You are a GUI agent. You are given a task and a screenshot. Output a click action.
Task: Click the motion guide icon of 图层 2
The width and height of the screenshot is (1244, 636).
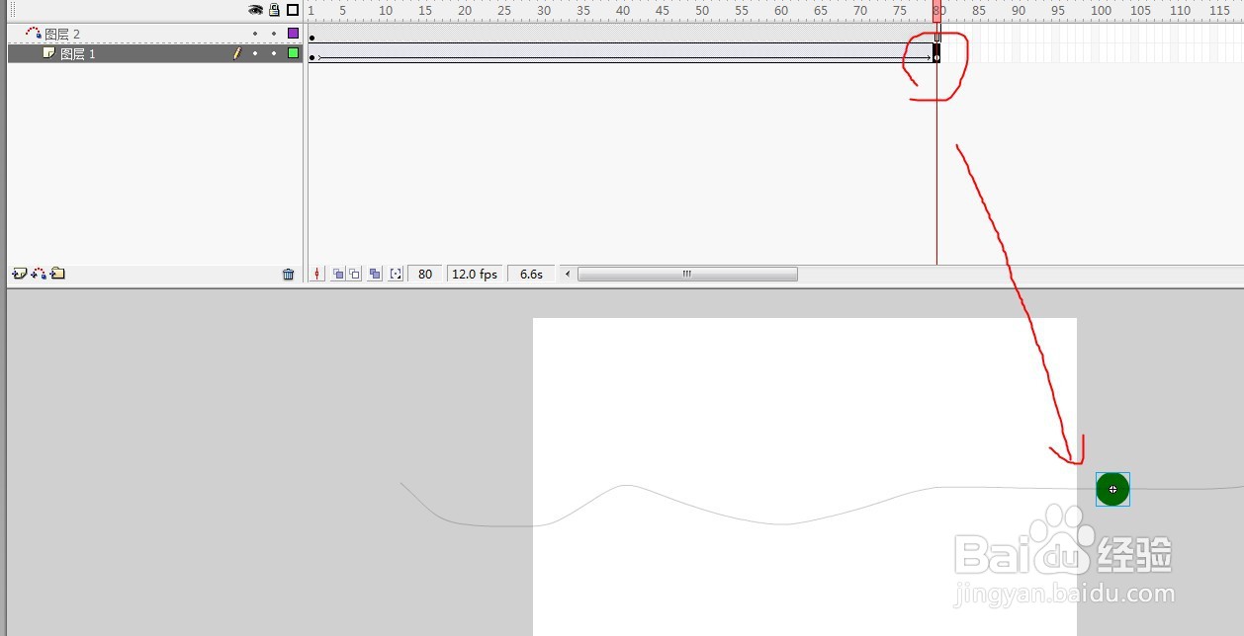[x=33, y=33]
